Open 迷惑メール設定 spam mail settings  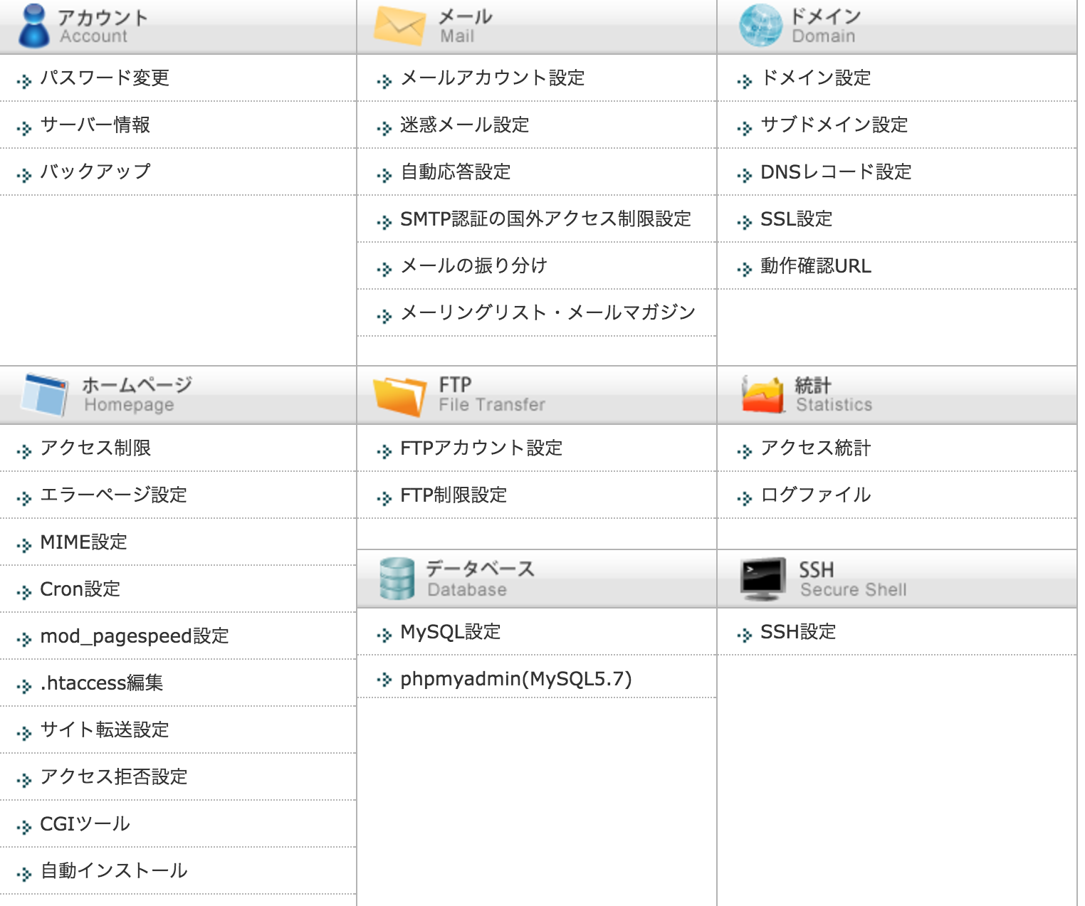point(465,125)
